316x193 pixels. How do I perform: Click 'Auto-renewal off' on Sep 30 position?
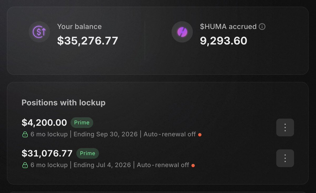(x=170, y=134)
